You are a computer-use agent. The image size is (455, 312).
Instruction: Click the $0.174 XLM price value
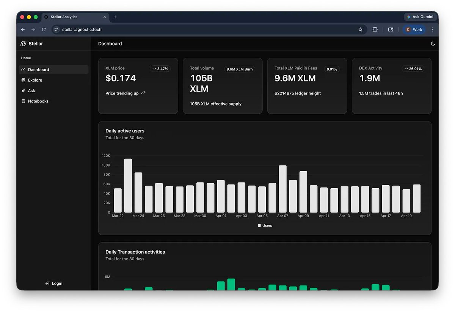pyautogui.click(x=121, y=79)
